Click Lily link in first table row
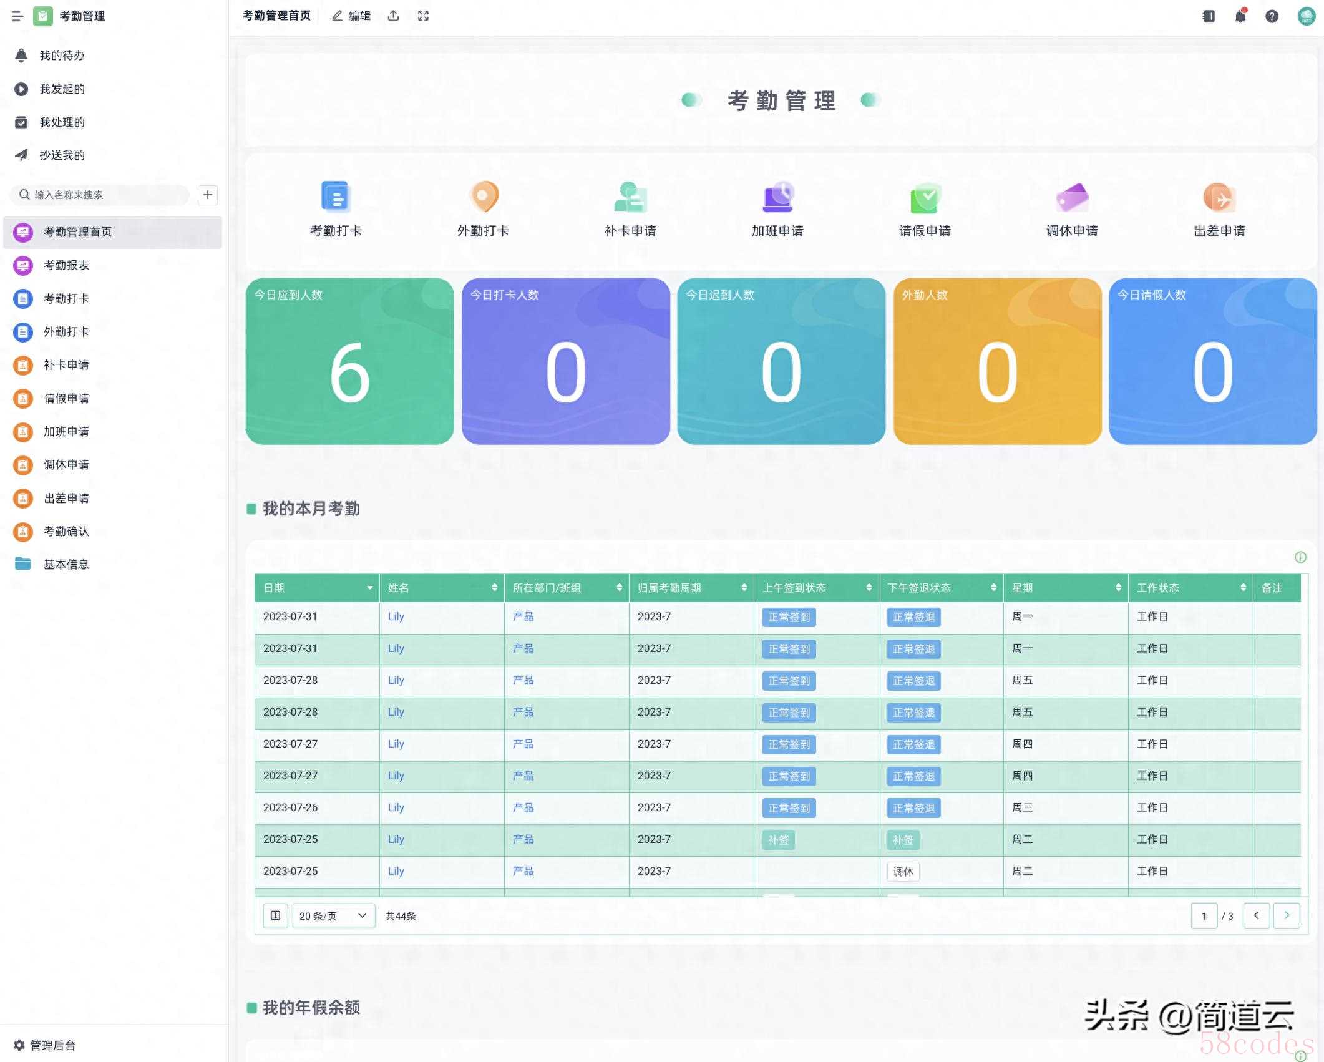Image resolution: width=1324 pixels, height=1062 pixels. pos(396,616)
